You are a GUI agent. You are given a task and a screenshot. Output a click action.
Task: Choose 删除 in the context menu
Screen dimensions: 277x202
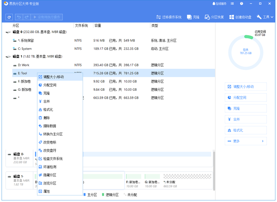pos(60,118)
